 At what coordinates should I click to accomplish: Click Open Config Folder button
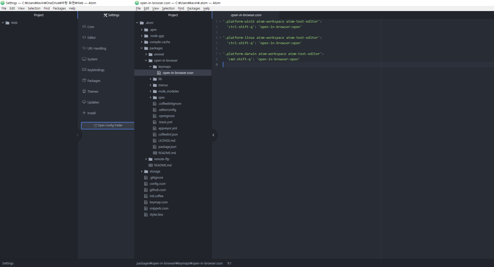pos(108,126)
